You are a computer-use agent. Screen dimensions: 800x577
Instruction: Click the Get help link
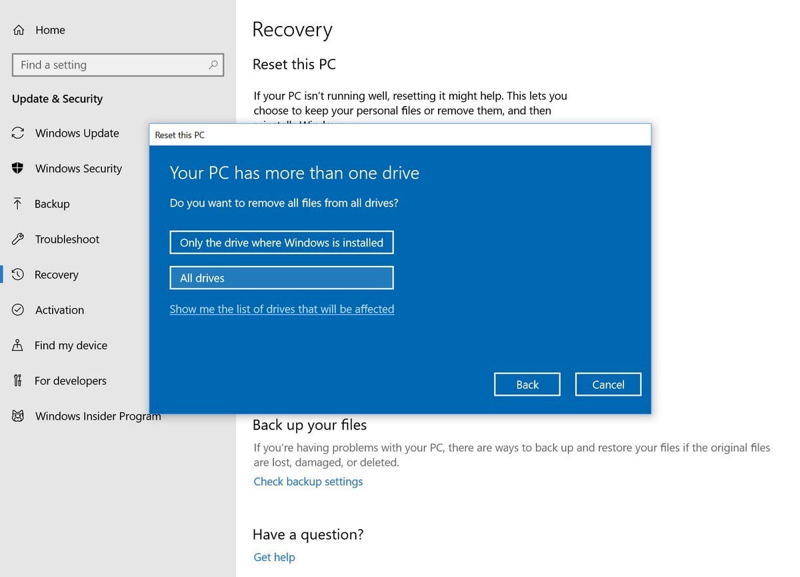click(274, 556)
